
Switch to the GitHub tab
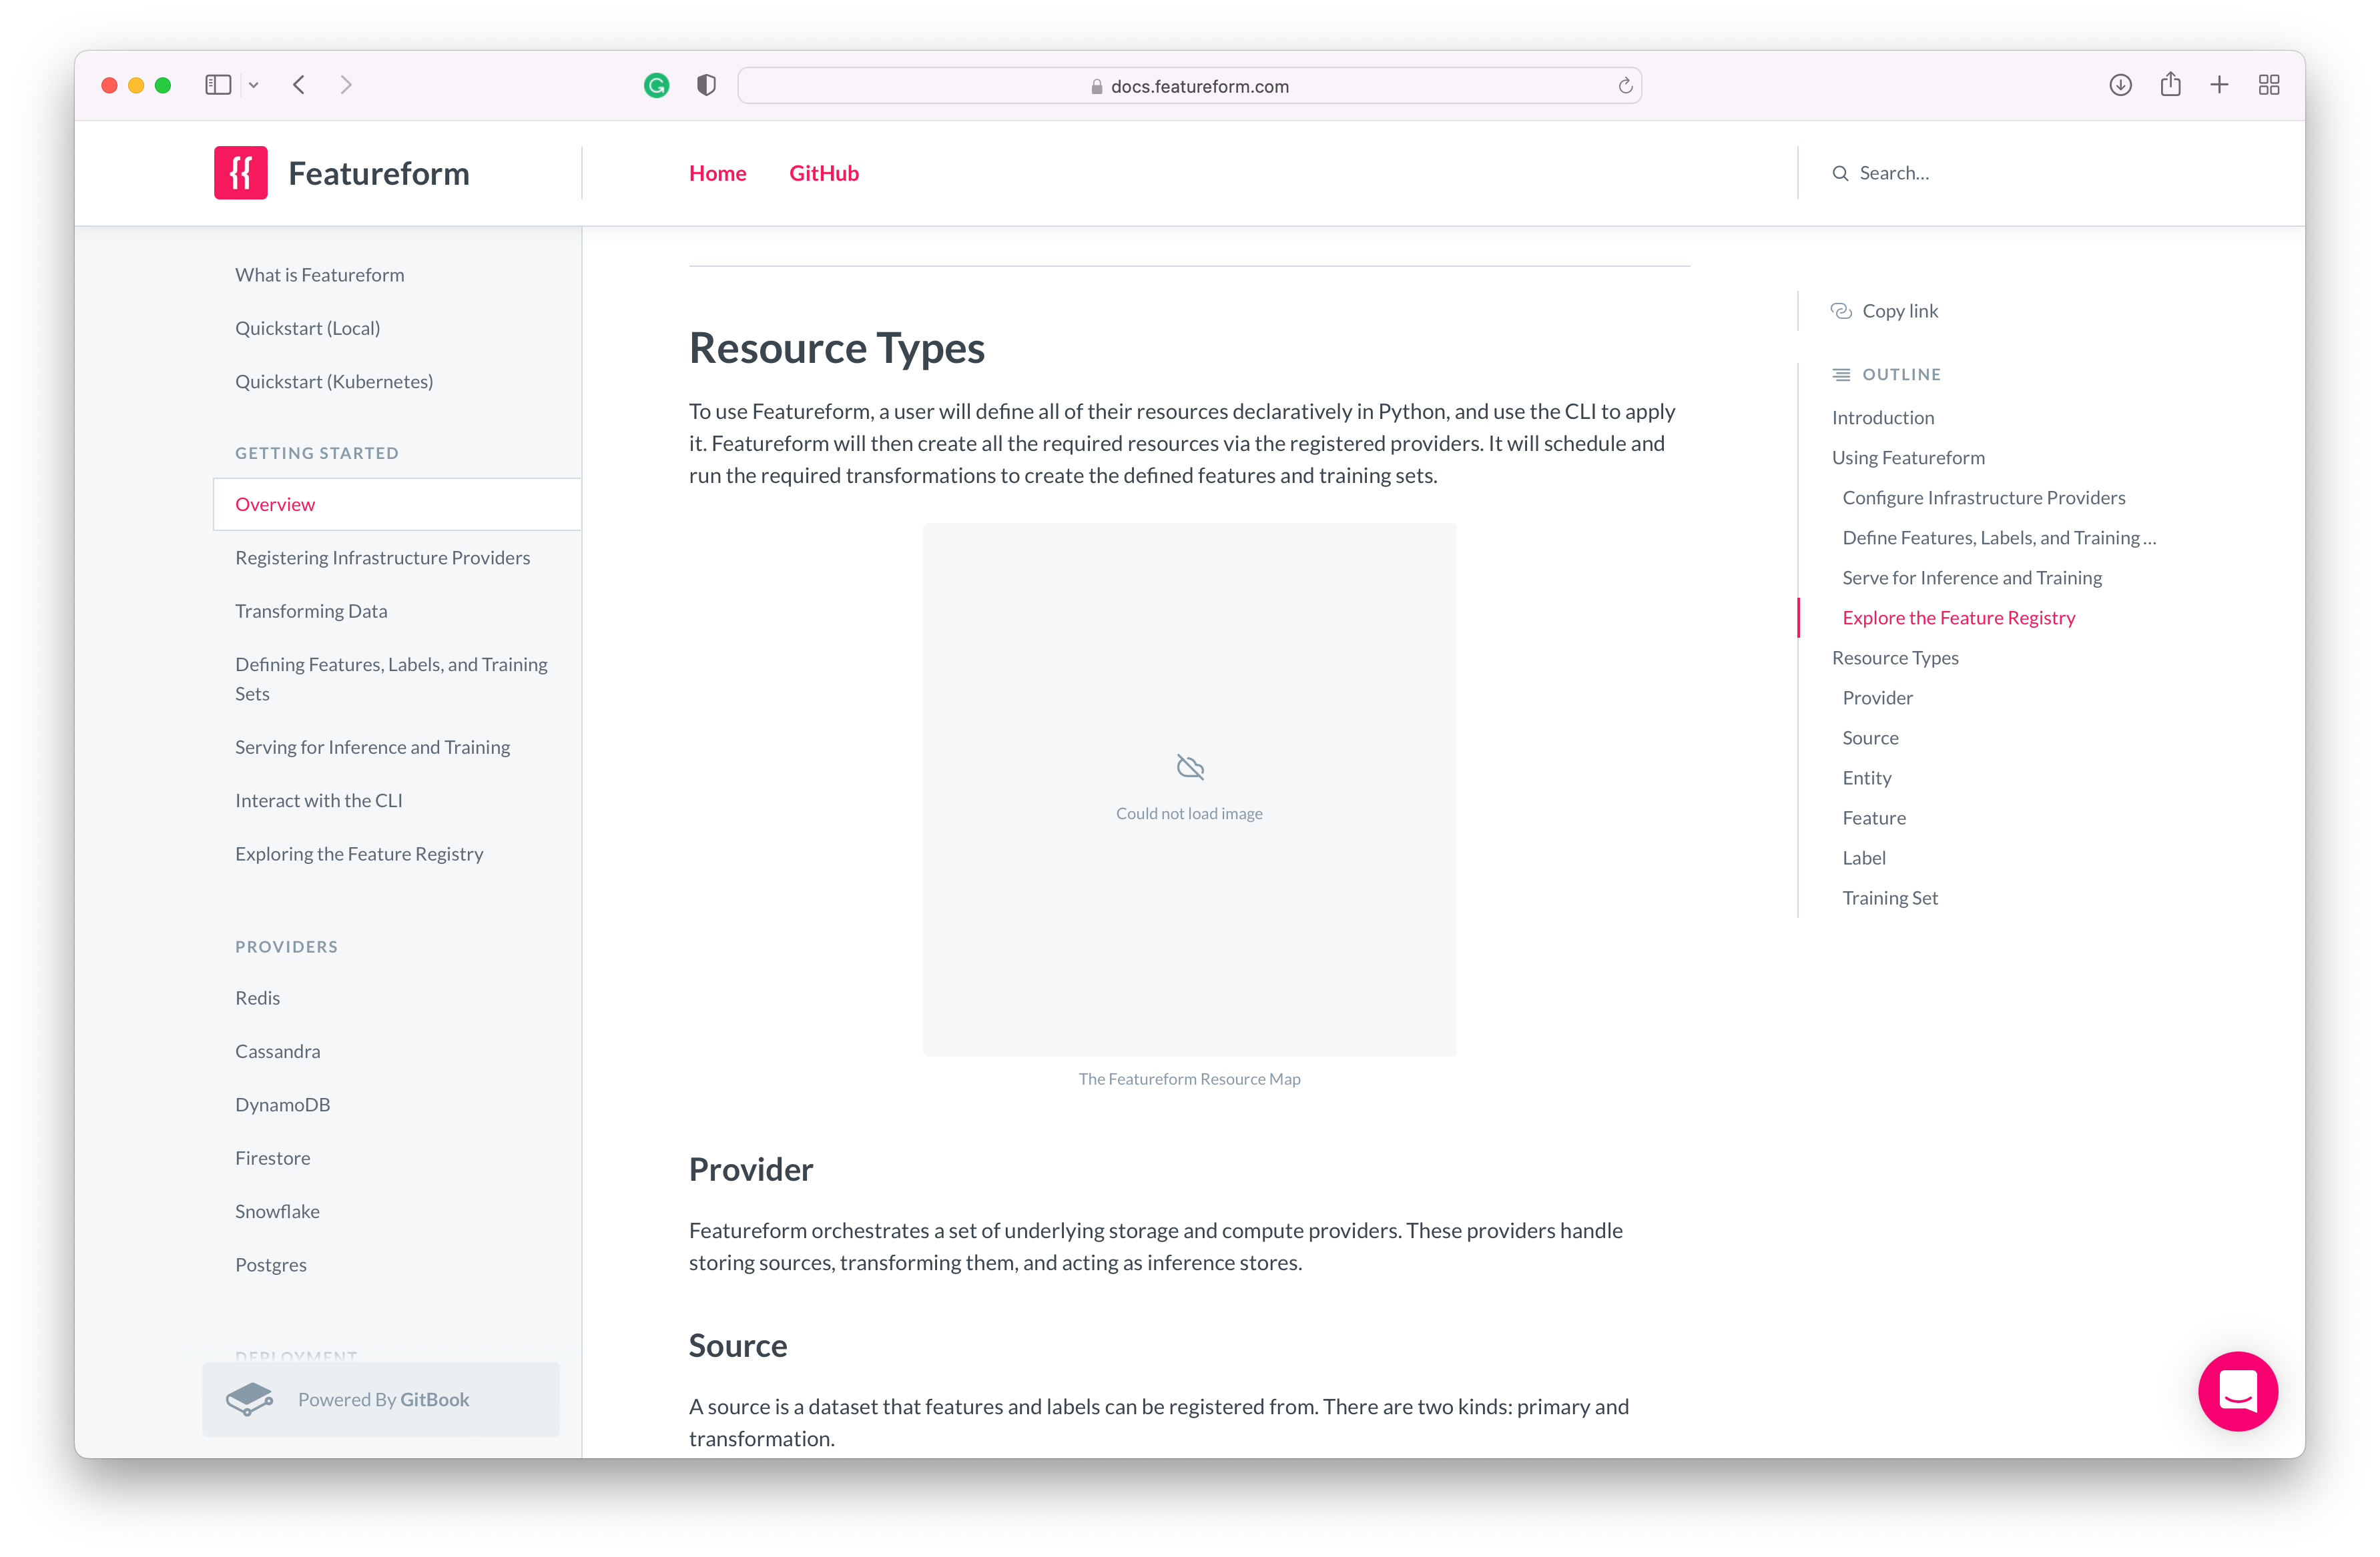[823, 172]
